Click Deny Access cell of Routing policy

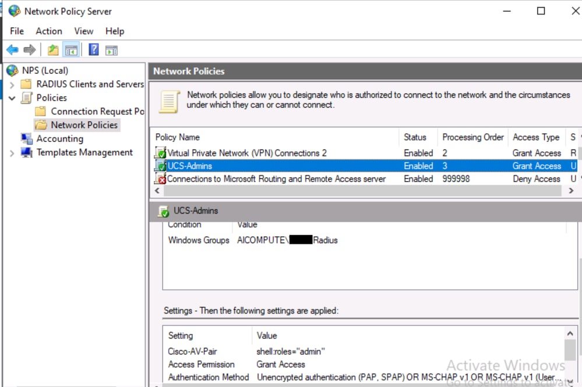click(537, 179)
